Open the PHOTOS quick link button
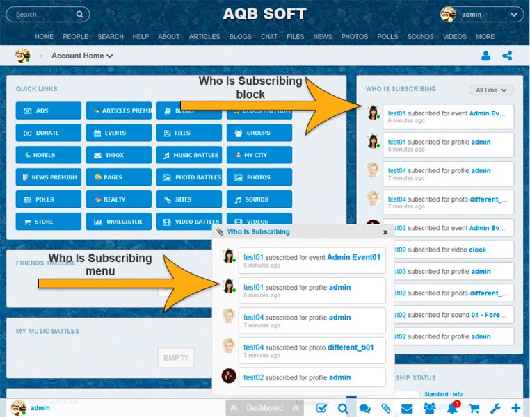Screen dimensions: 530x417 point(259,177)
